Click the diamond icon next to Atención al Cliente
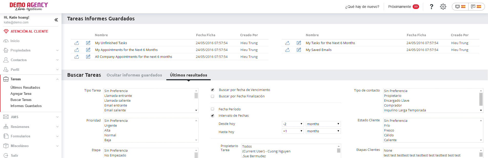 click(6, 31)
